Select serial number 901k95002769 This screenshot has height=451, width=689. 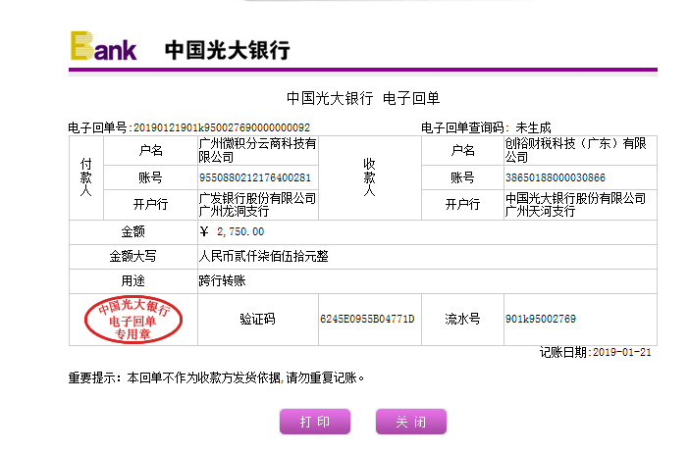tap(541, 319)
